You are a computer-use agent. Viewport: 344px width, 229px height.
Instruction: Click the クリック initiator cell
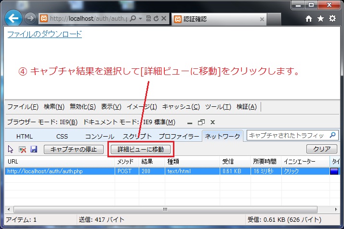pos(305,171)
